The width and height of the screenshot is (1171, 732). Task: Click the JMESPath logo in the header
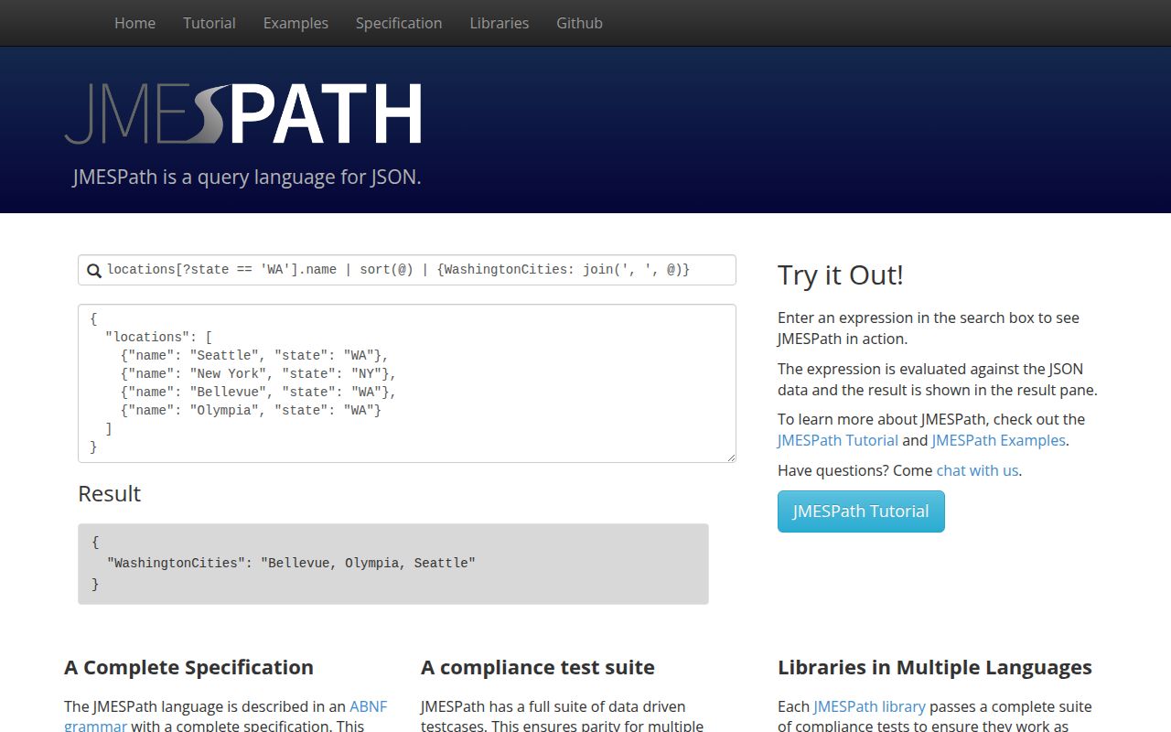coord(243,113)
